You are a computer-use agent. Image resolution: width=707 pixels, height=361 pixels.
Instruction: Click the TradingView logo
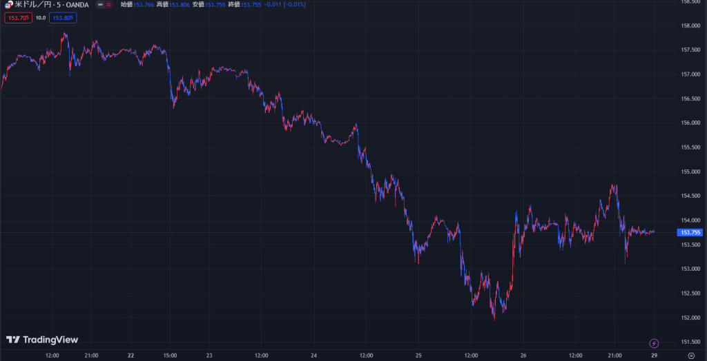(x=42, y=340)
